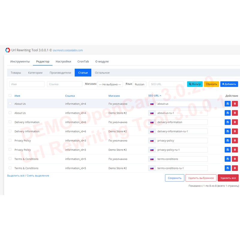The image size is (240, 240).
Task: Click the trash icon on the terms-conditions-ru-1 row
Action: coord(235,168)
